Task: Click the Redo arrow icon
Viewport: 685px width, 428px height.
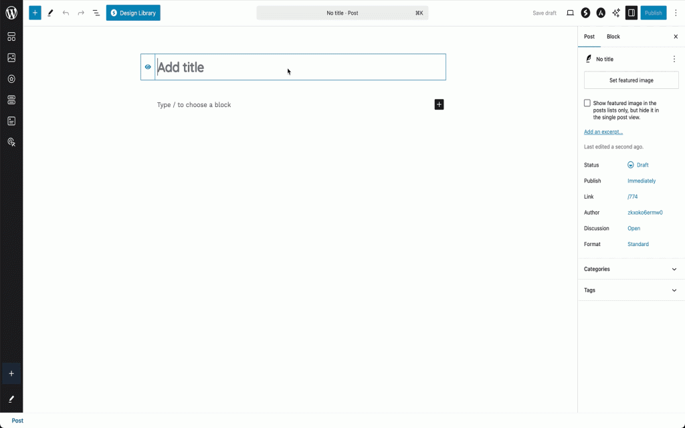Action: (80, 12)
